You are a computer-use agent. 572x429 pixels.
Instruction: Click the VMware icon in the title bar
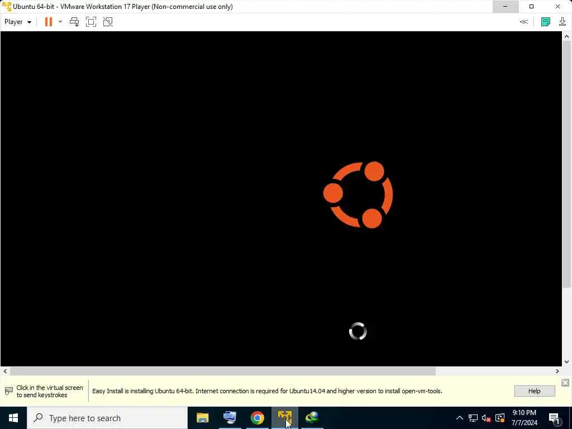(7, 7)
